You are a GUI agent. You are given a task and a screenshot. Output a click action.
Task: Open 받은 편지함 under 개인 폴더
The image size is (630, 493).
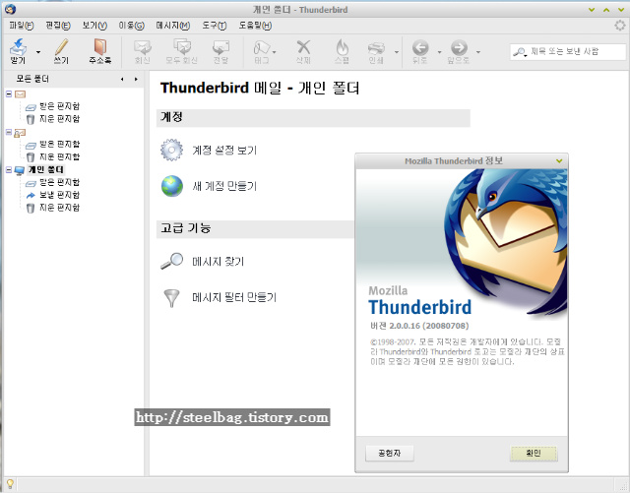tap(59, 182)
